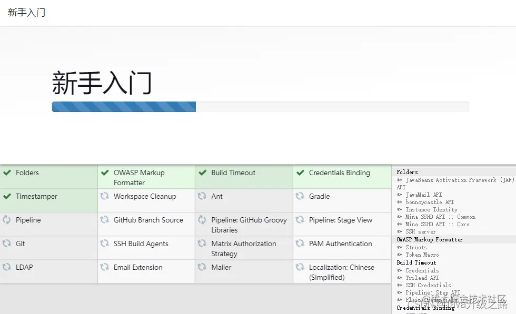Click the 新手入门 title in top bar
Viewport: 516px width, 314px height.
coord(26,13)
